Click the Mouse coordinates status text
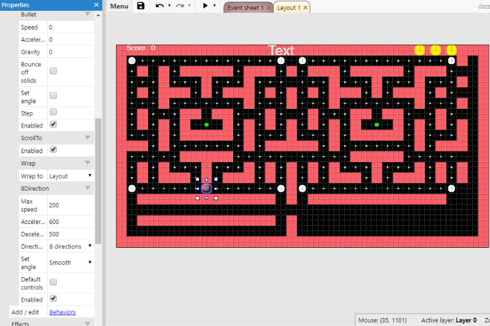Viewport: 490px width, 326px height. coord(382,320)
